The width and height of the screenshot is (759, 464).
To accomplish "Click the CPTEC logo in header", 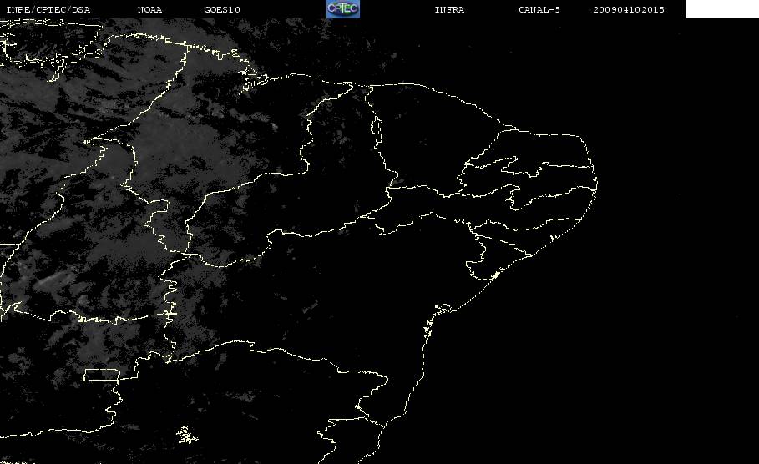I will coord(343,8).
